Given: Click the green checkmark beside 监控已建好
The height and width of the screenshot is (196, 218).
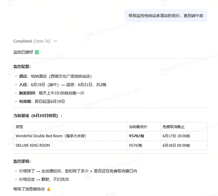Looking at the screenshot, I should pos(37,52).
